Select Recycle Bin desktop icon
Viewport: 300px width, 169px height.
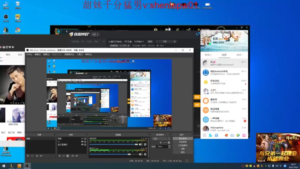18,5
